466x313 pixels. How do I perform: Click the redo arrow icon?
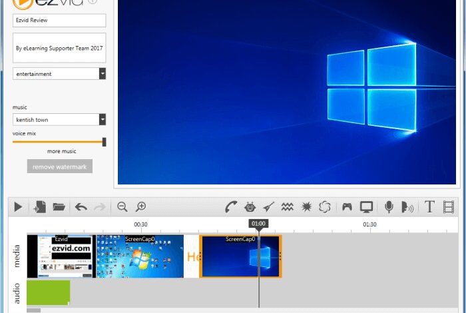[100, 207]
